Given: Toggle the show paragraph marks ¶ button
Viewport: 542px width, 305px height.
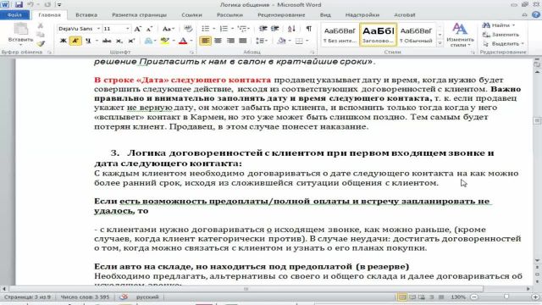Looking at the screenshot, I should pos(308,29).
